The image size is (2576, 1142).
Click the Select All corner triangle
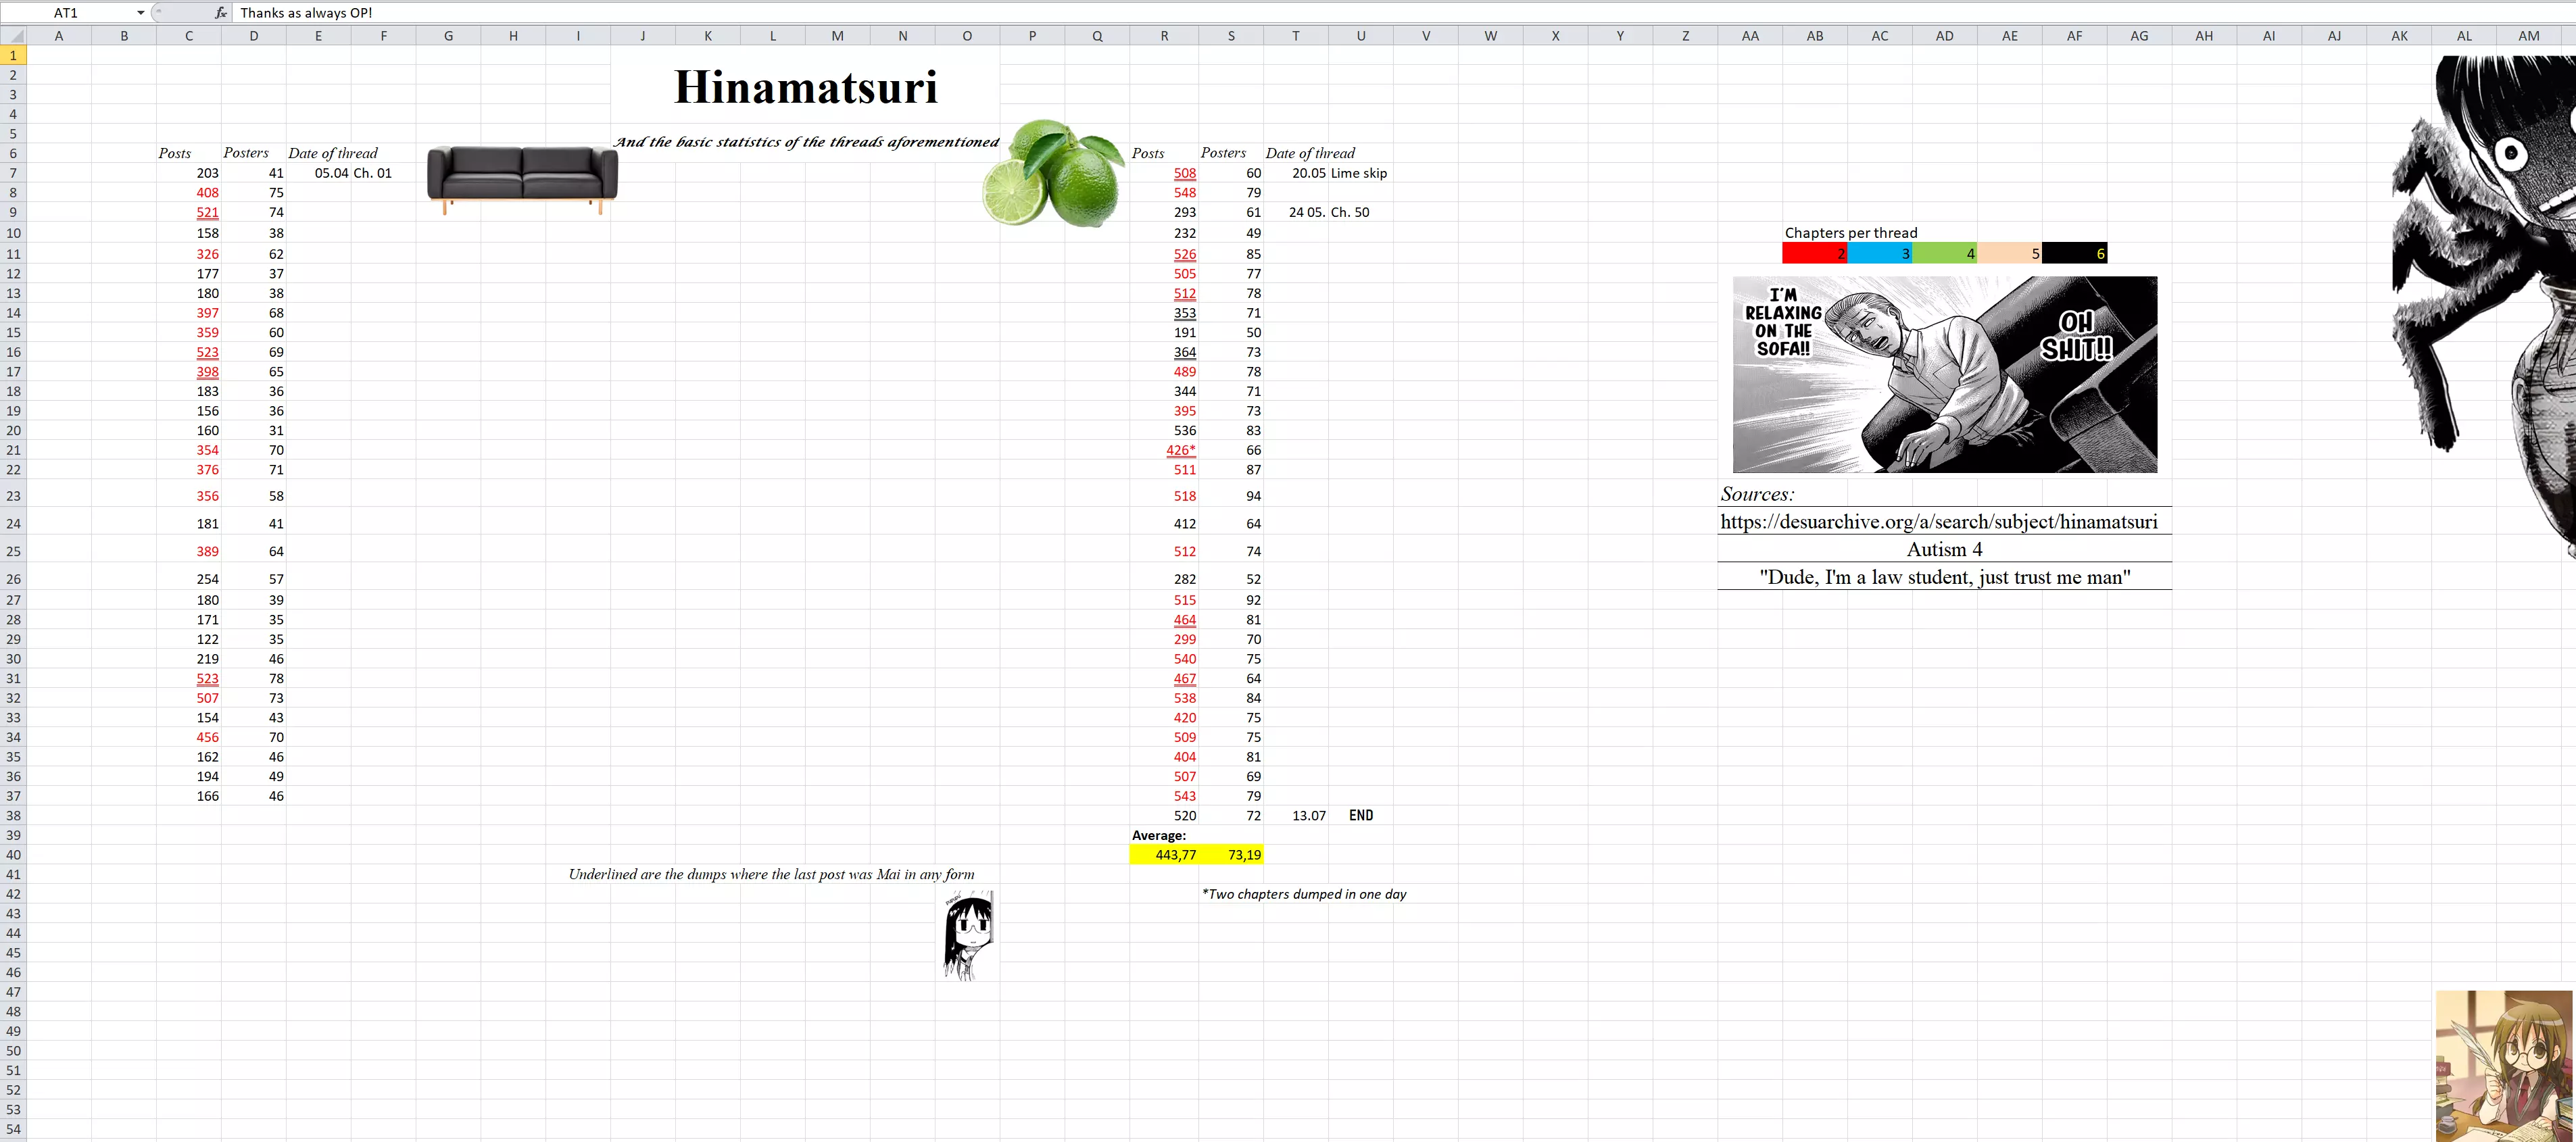click(x=13, y=36)
